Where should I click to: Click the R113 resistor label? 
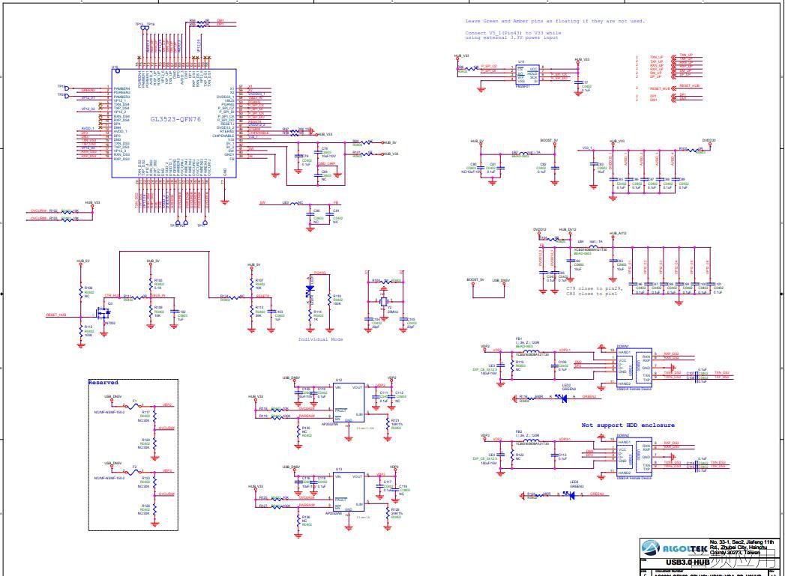pos(259,308)
